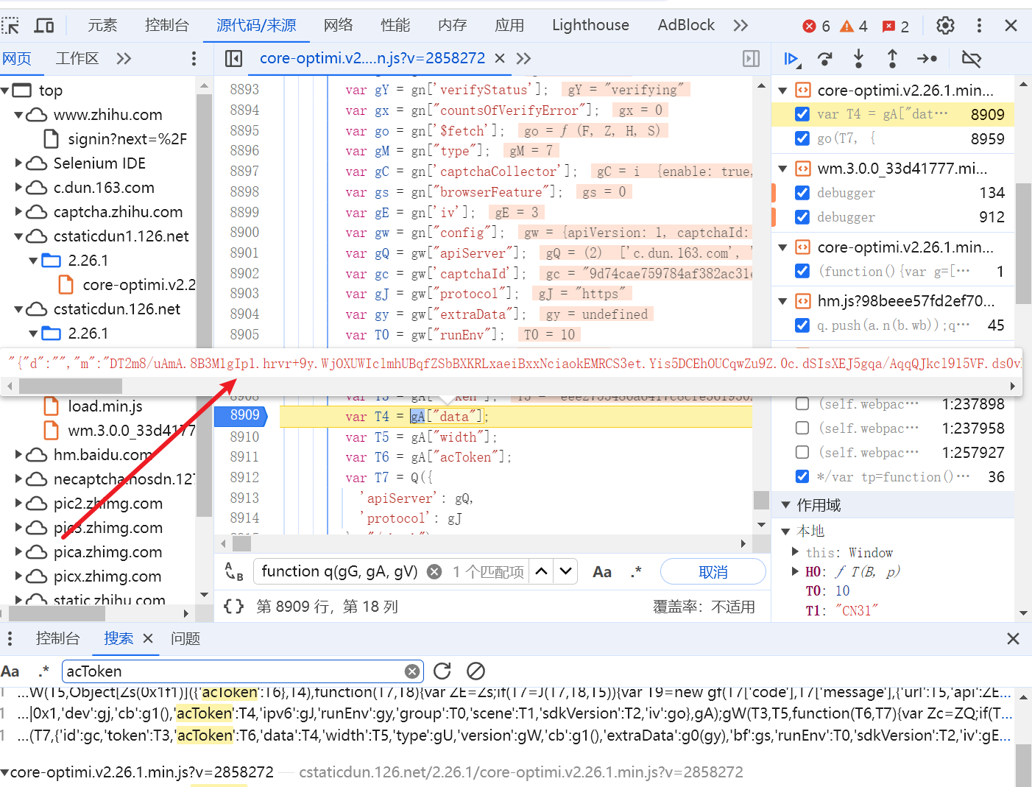Show more DevTools panels via the chevron after AdBlock
Image resolution: width=1032 pixels, height=787 pixels.
click(x=741, y=26)
